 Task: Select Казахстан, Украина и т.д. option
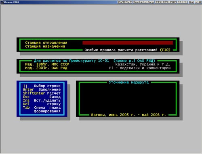pos(143,64)
